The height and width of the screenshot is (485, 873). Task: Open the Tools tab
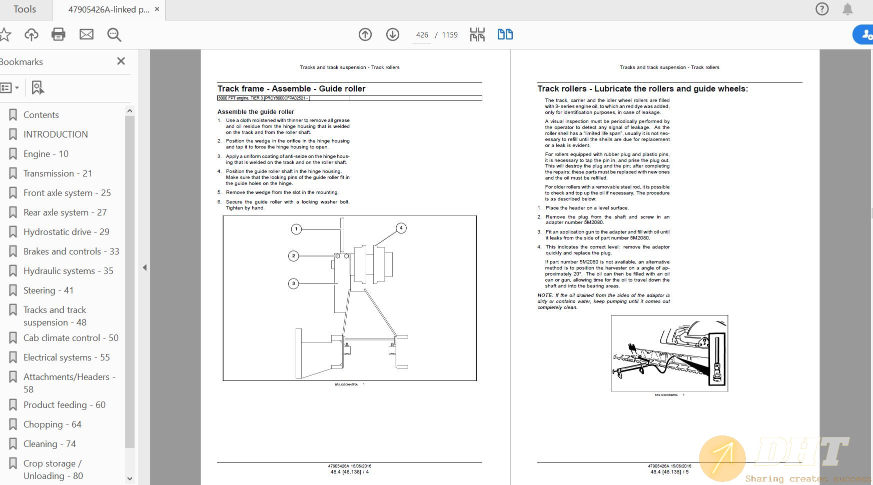(25, 9)
